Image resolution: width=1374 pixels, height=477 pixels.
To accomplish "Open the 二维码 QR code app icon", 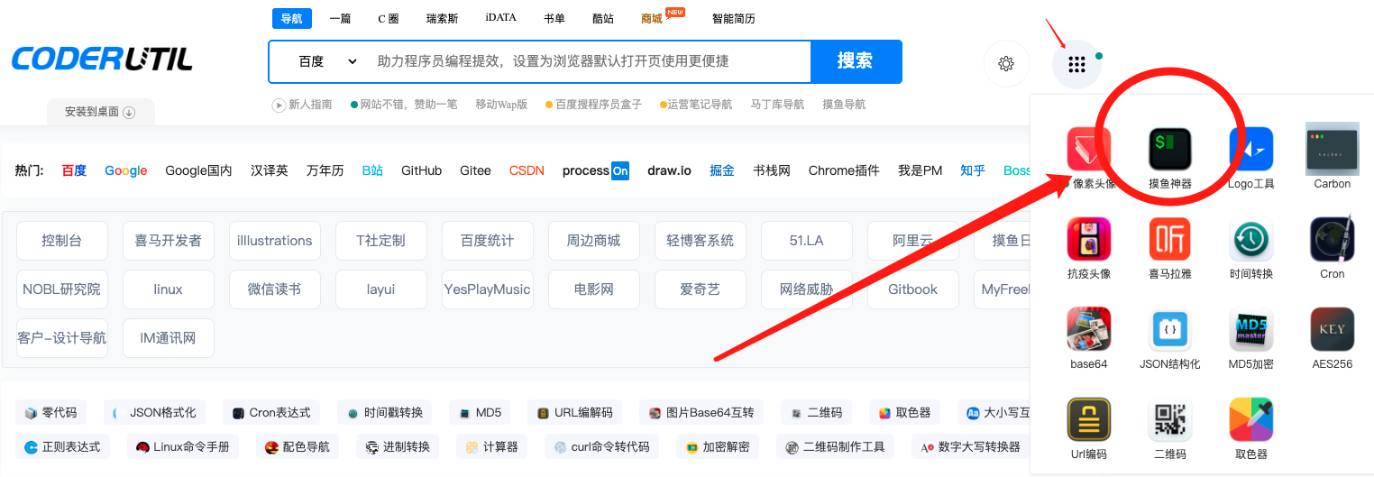I will (x=1170, y=419).
